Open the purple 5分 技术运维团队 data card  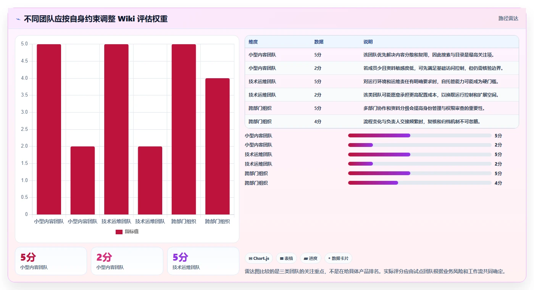coord(203,261)
